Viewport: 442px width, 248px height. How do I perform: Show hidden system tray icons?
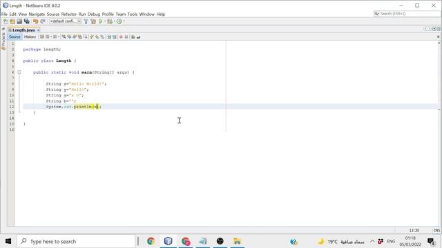point(372,241)
